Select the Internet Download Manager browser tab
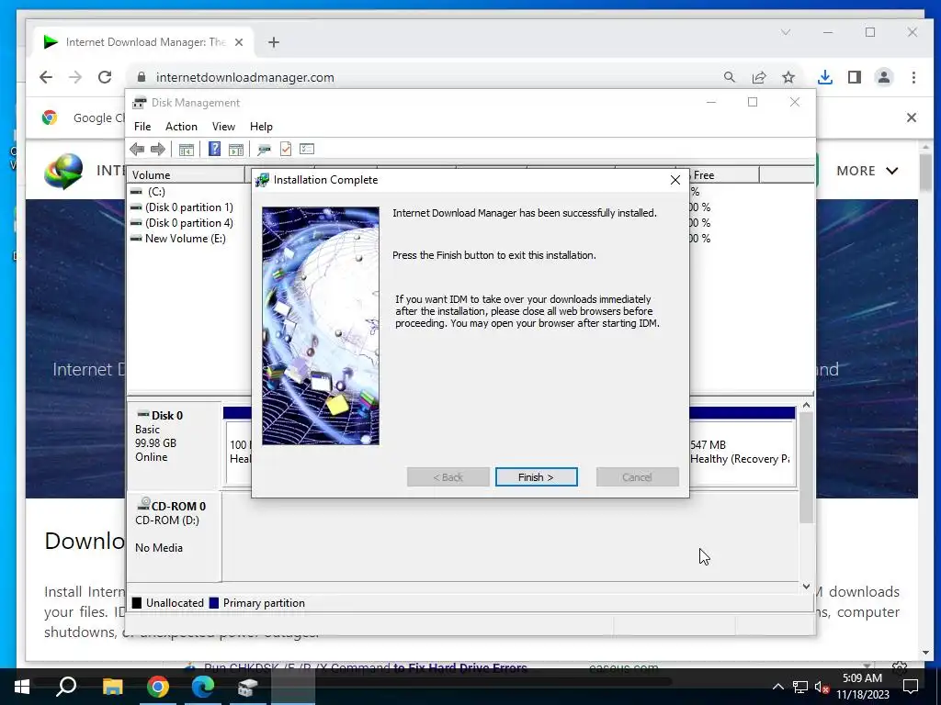Screen dimensions: 941x705 [x=144, y=42]
